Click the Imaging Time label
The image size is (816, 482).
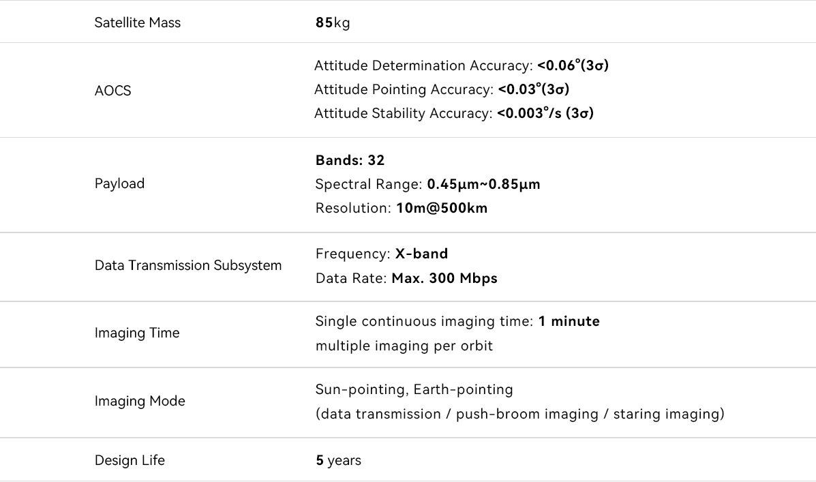137,333
